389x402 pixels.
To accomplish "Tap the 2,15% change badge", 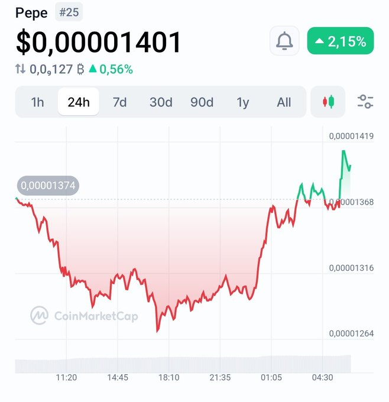I will pos(341,41).
